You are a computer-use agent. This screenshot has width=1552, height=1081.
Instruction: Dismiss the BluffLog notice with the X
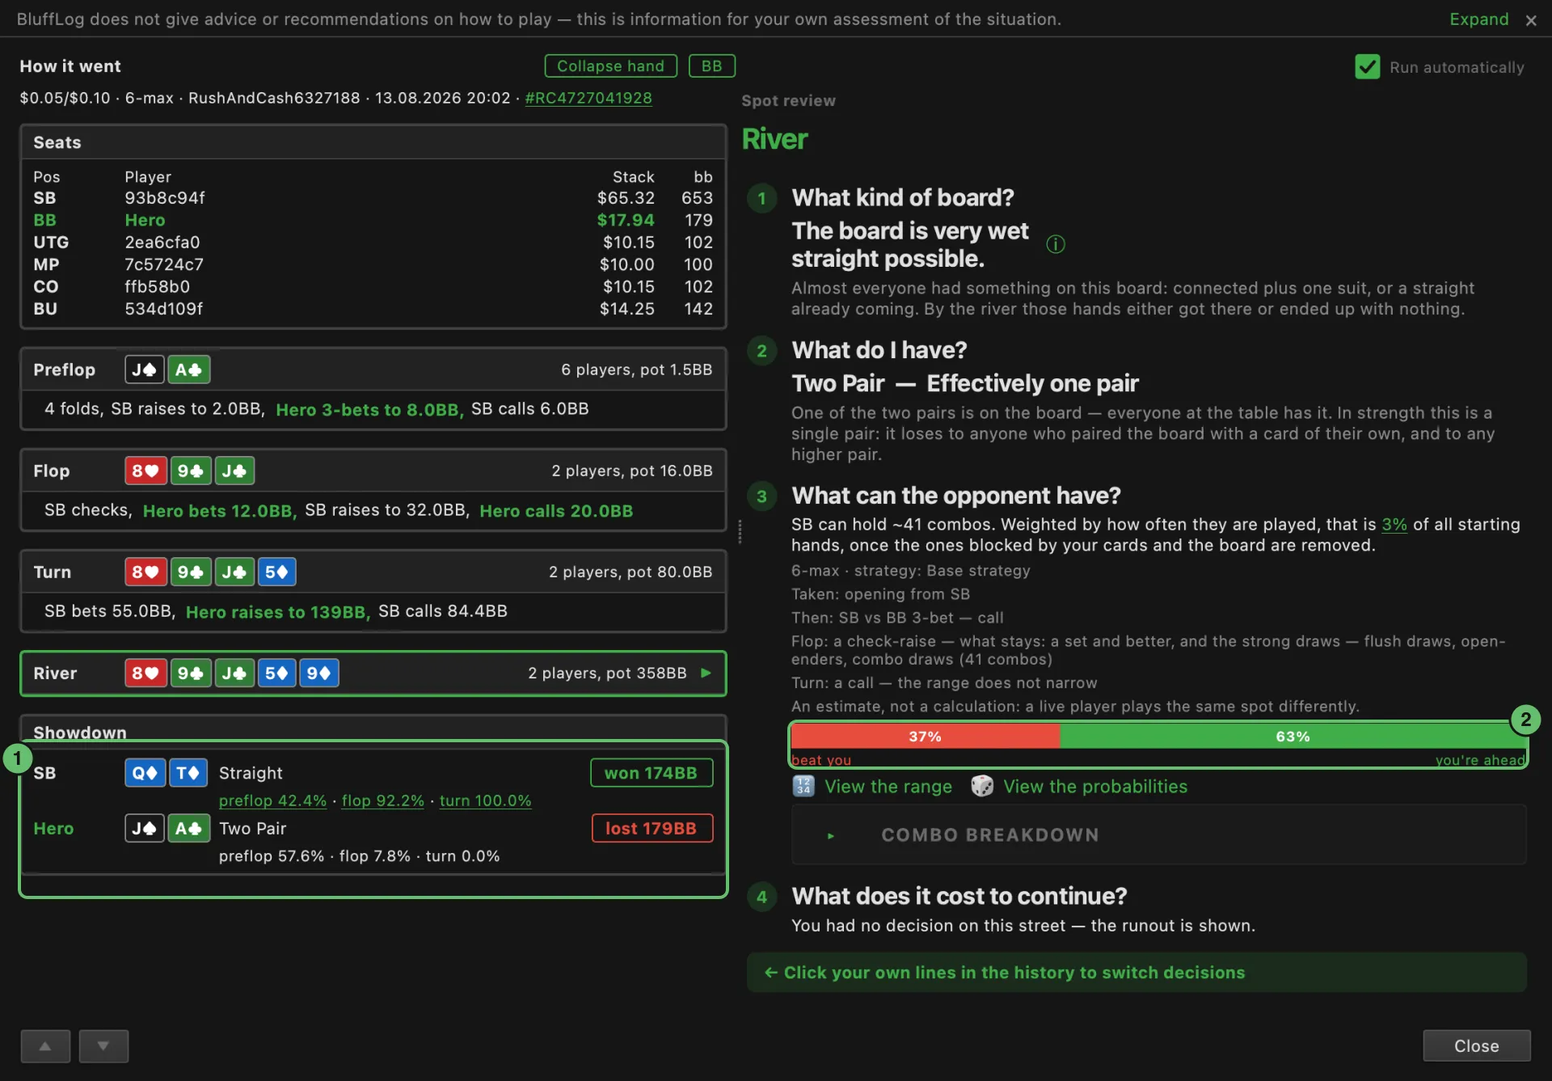[1531, 20]
